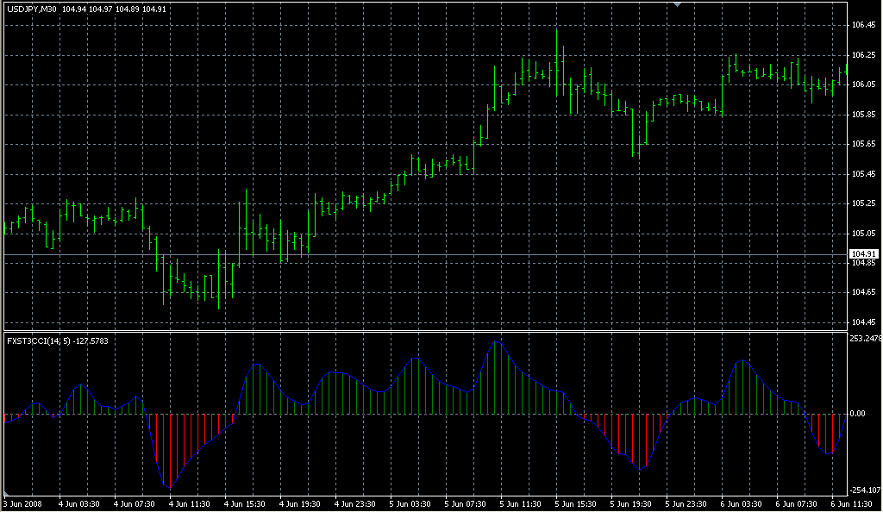Click the chart shift triangle marker at top
Viewport: 883px width, 512px height.
[x=677, y=4]
